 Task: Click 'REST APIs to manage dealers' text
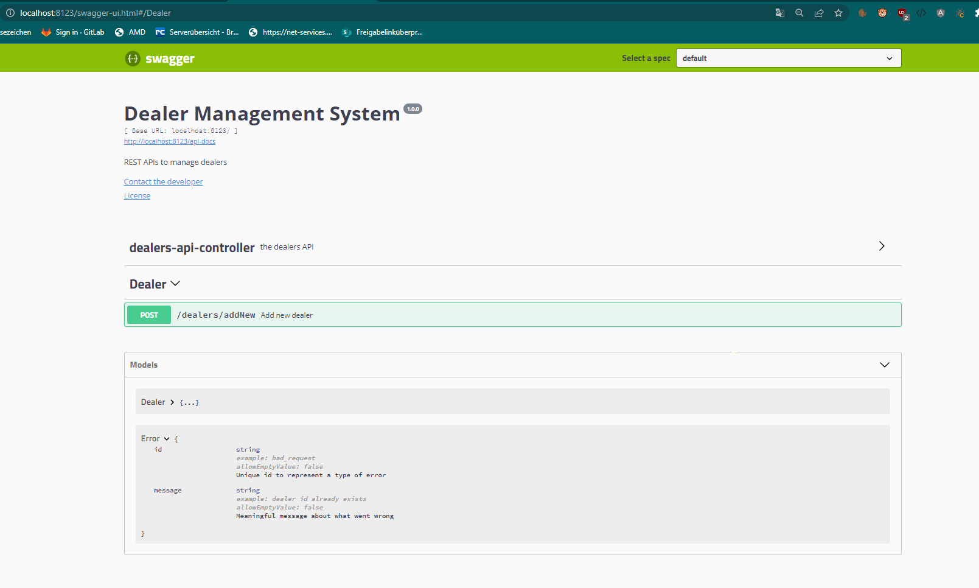click(175, 162)
